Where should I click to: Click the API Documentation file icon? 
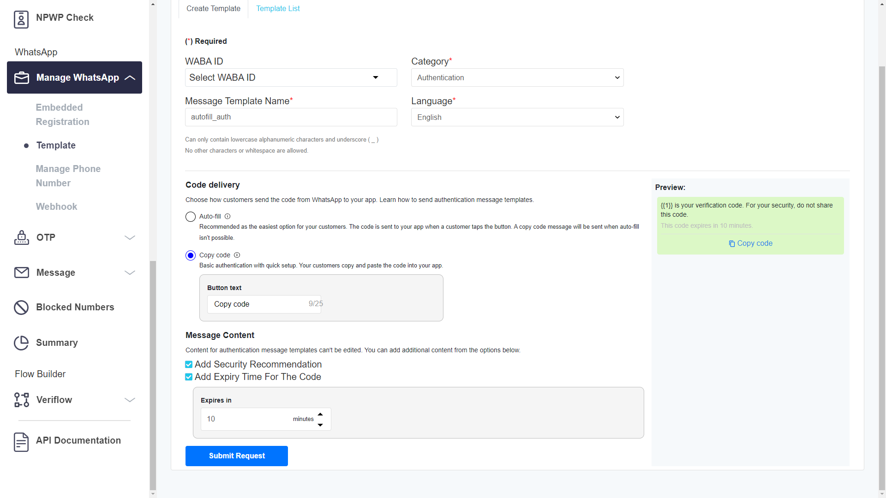click(x=21, y=441)
